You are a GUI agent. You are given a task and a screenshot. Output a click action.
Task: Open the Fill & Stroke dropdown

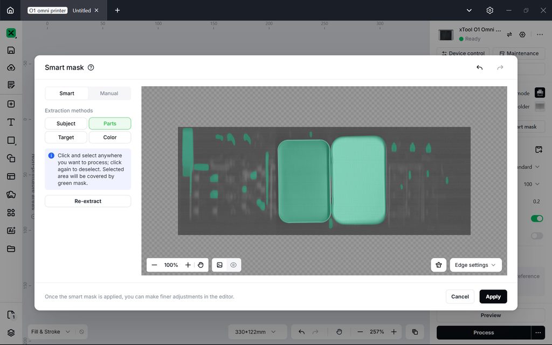pyautogui.click(x=51, y=332)
